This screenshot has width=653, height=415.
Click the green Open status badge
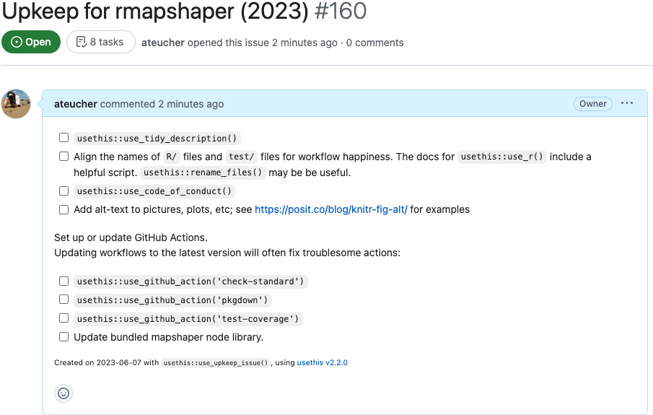pos(31,42)
